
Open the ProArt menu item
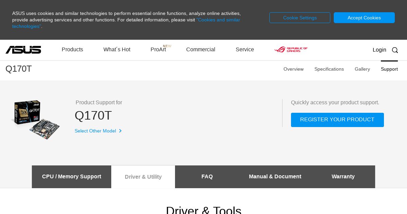click(158, 50)
